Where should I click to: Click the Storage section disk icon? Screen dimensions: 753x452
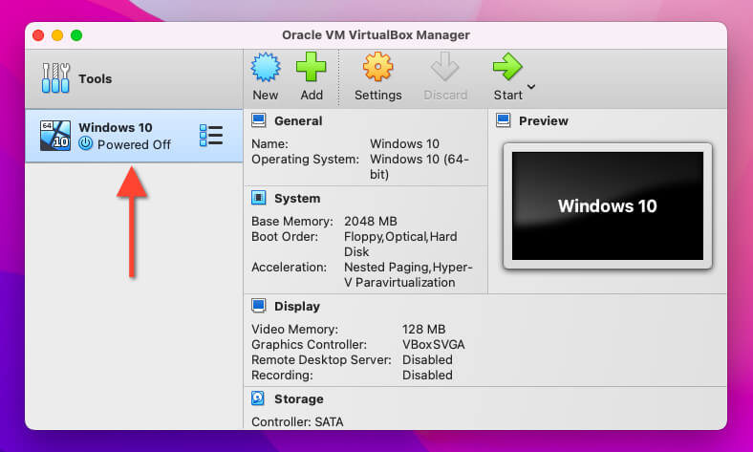[258, 398]
